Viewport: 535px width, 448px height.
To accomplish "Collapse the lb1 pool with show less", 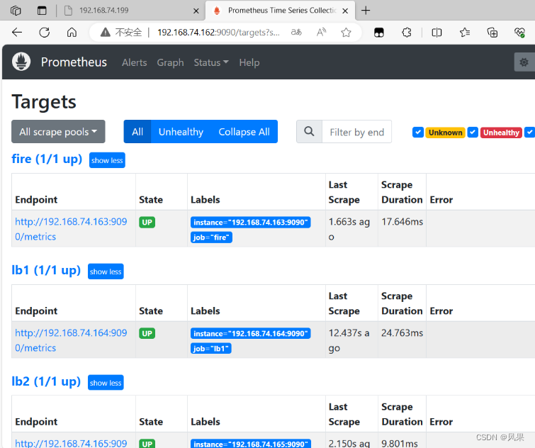I will [x=106, y=271].
